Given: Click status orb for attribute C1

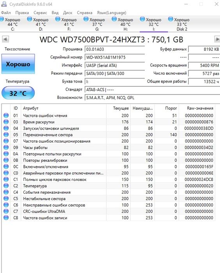Looking at the screenshot, I should pyautogui.click(x=6, y=179).
